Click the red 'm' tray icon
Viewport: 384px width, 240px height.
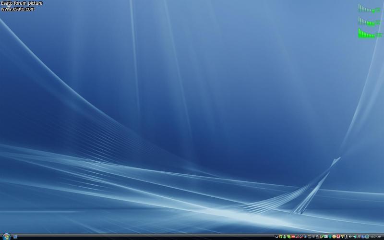pos(293,237)
